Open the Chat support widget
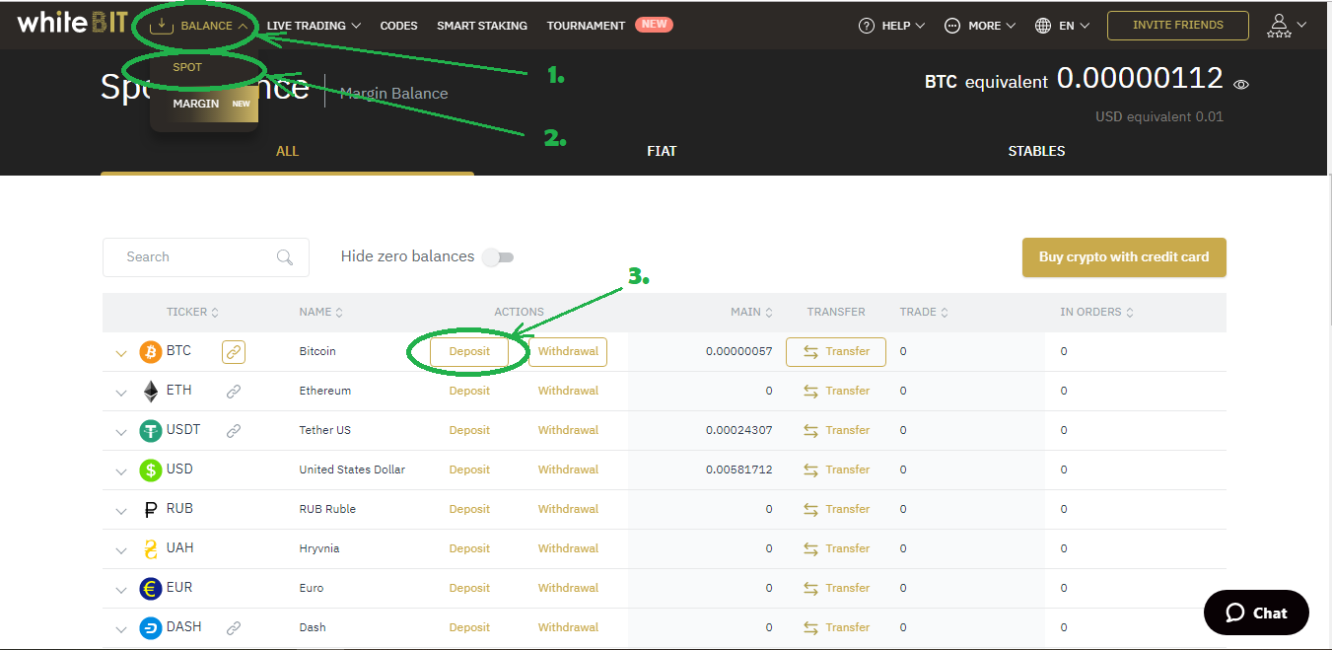This screenshot has height=650, width=1332. pos(1256,613)
